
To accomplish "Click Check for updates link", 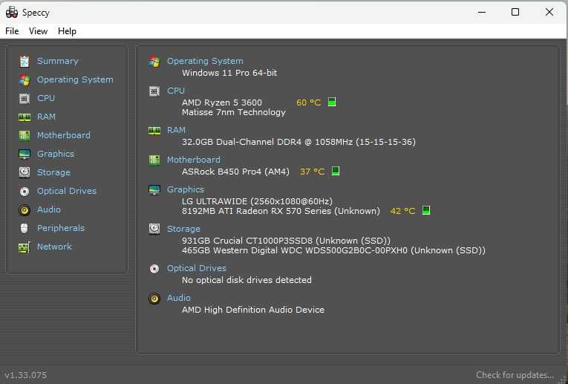I will [515, 374].
